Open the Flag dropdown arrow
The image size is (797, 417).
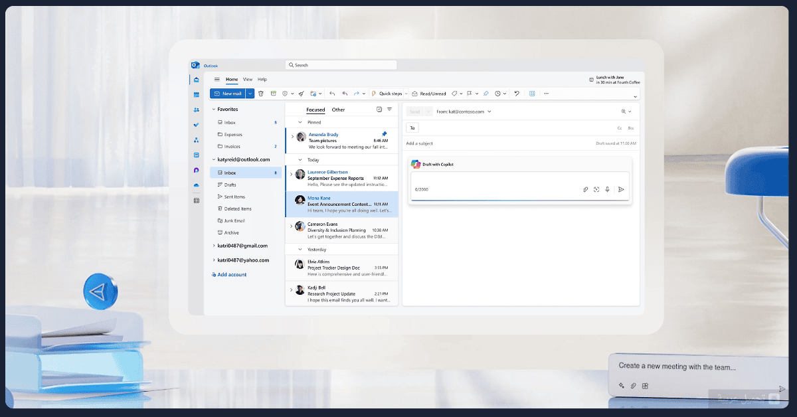click(x=476, y=94)
